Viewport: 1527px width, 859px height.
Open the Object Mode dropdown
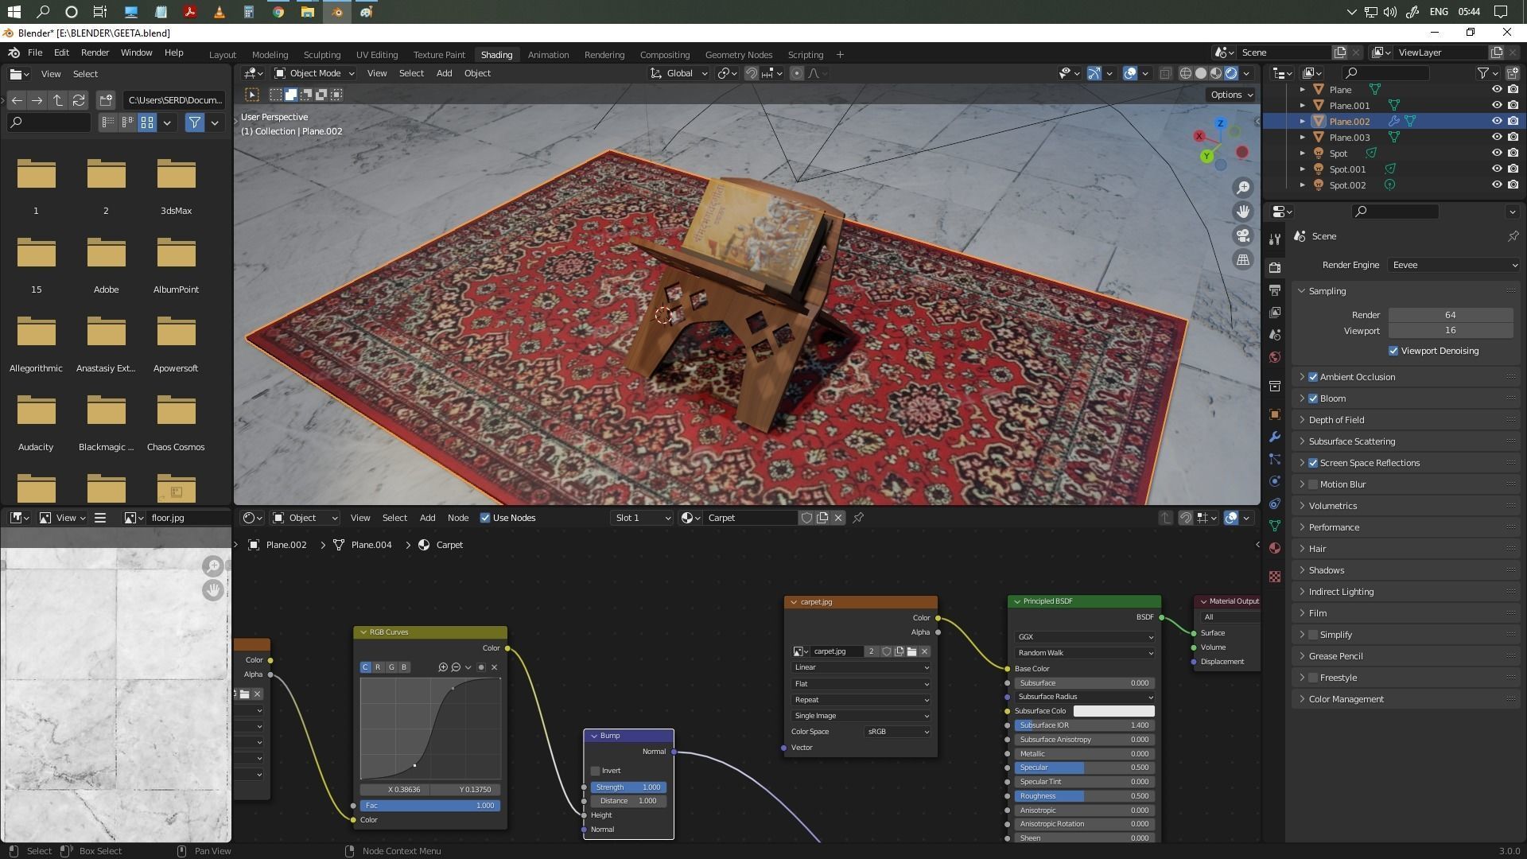coord(314,73)
